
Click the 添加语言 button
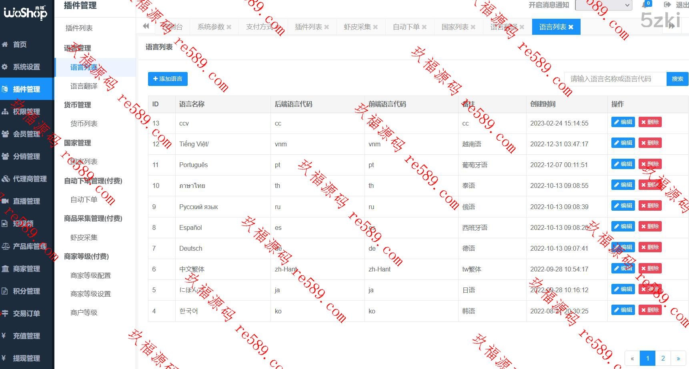[168, 79]
